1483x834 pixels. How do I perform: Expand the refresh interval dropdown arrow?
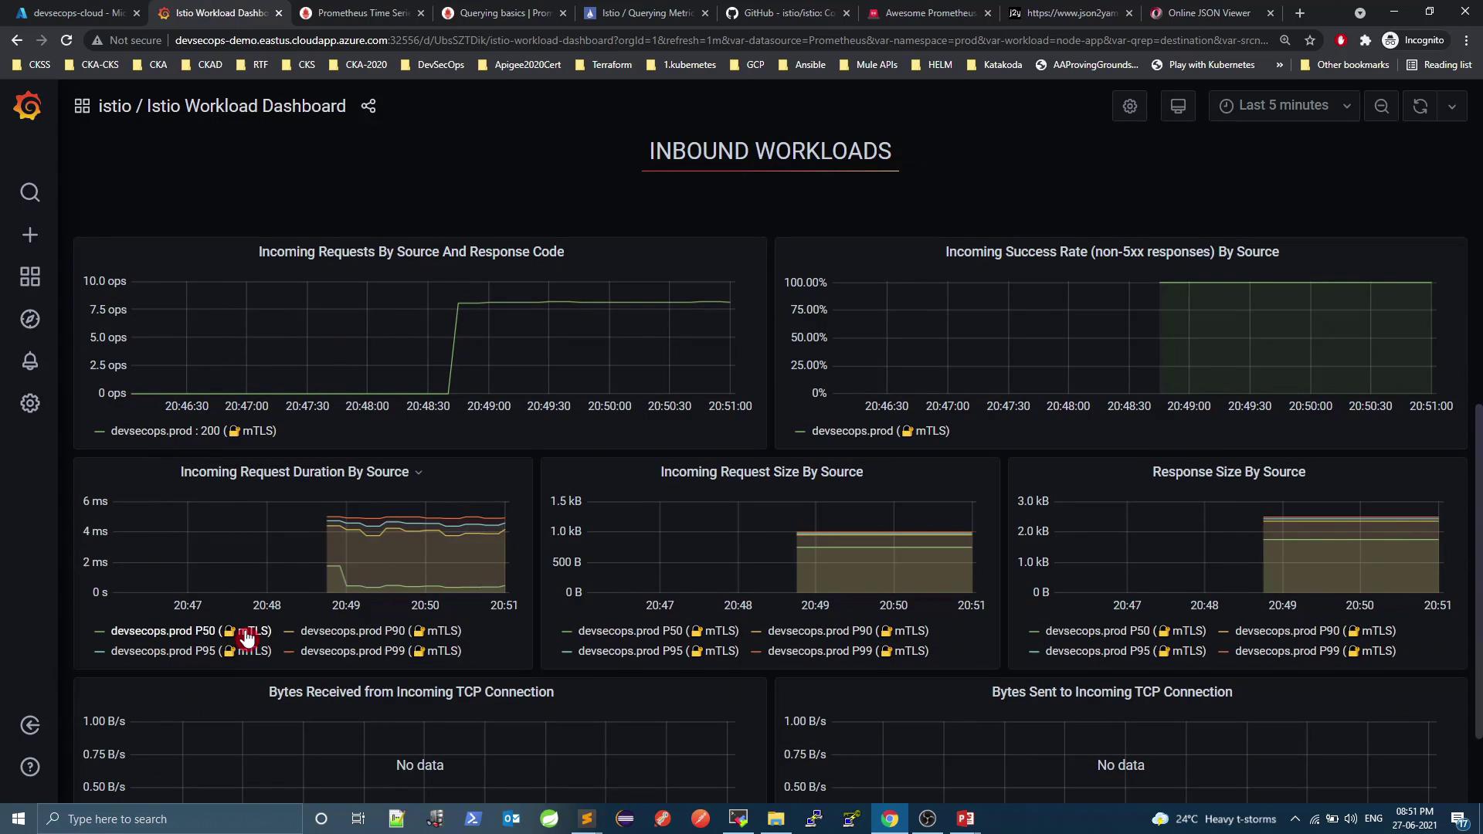1452,107
